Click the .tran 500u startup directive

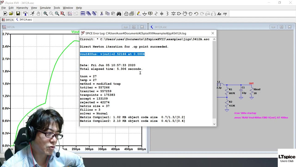(x=245, y=113)
